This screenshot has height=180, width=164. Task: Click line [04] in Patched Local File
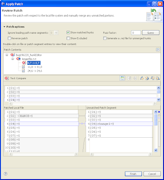click(x=41, y=124)
